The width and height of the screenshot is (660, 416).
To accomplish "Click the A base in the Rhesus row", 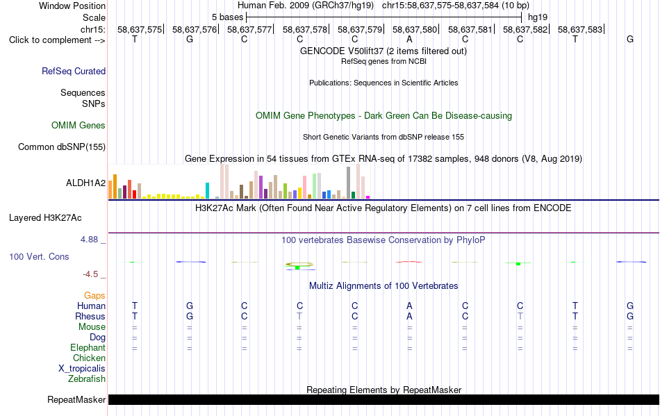I will (409, 316).
